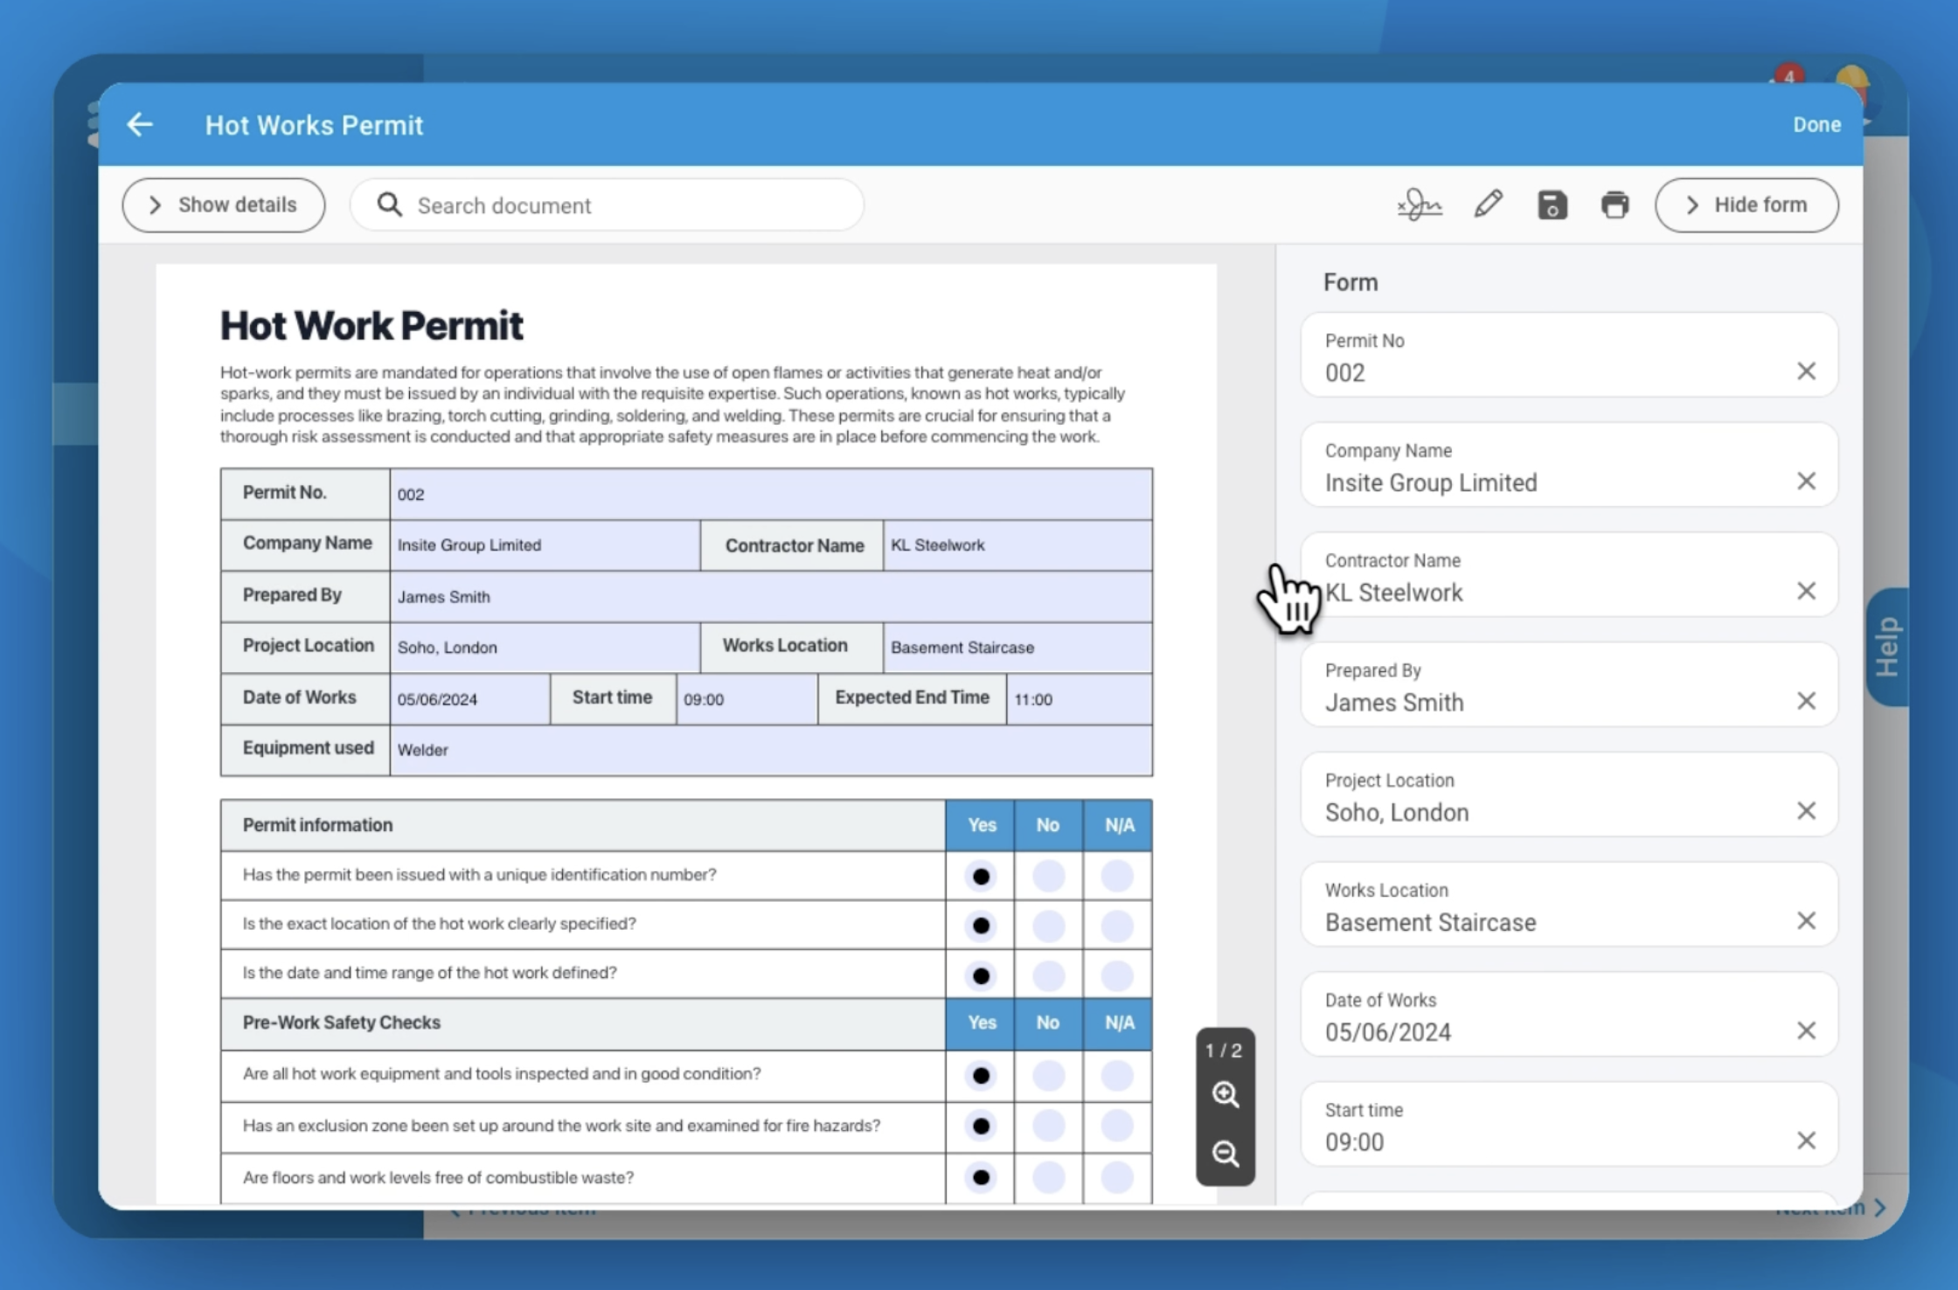Click the print document icon
The width and height of the screenshot is (1958, 1290).
(1614, 205)
